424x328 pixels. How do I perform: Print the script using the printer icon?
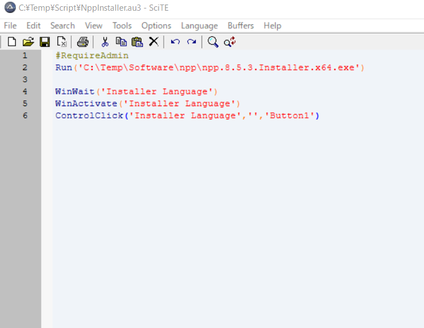click(x=83, y=42)
